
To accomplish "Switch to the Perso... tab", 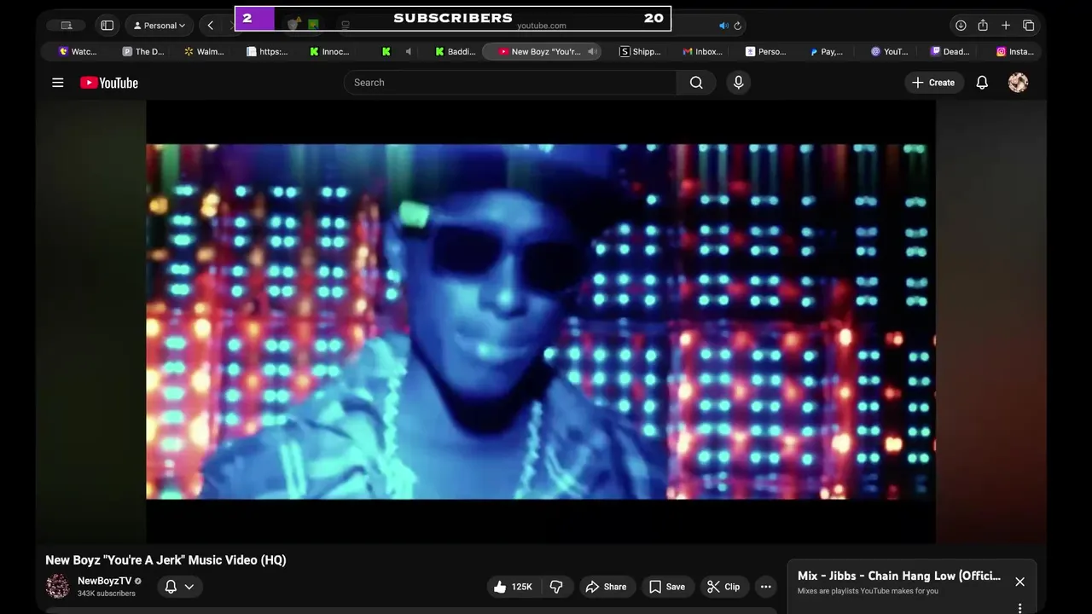I will pos(766,51).
